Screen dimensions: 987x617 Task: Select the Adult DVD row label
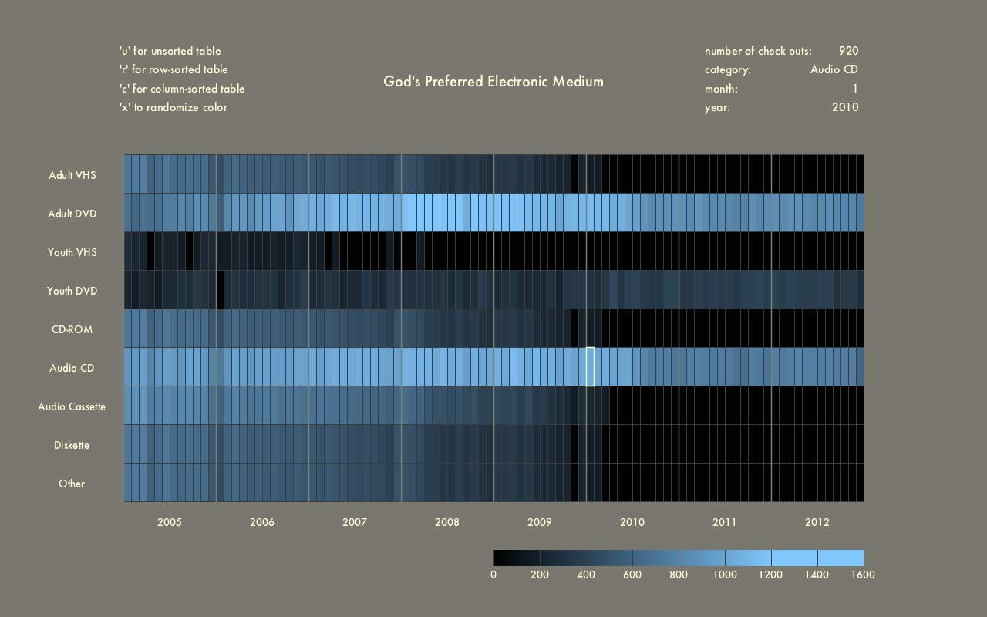coord(72,214)
